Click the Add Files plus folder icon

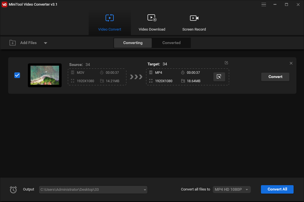point(13,43)
